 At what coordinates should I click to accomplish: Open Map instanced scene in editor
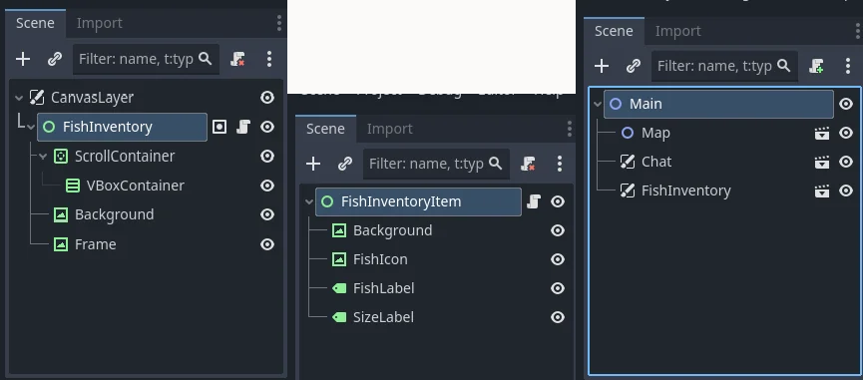tap(822, 133)
